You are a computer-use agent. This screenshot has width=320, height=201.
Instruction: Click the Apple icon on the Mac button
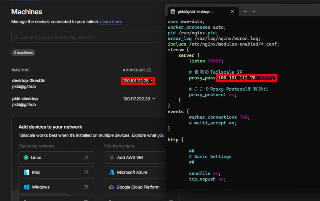[x=26, y=172]
